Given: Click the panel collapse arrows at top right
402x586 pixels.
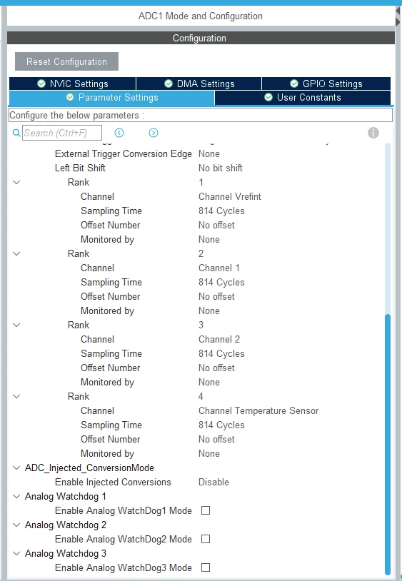Looking at the screenshot, I should coord(398,17).
